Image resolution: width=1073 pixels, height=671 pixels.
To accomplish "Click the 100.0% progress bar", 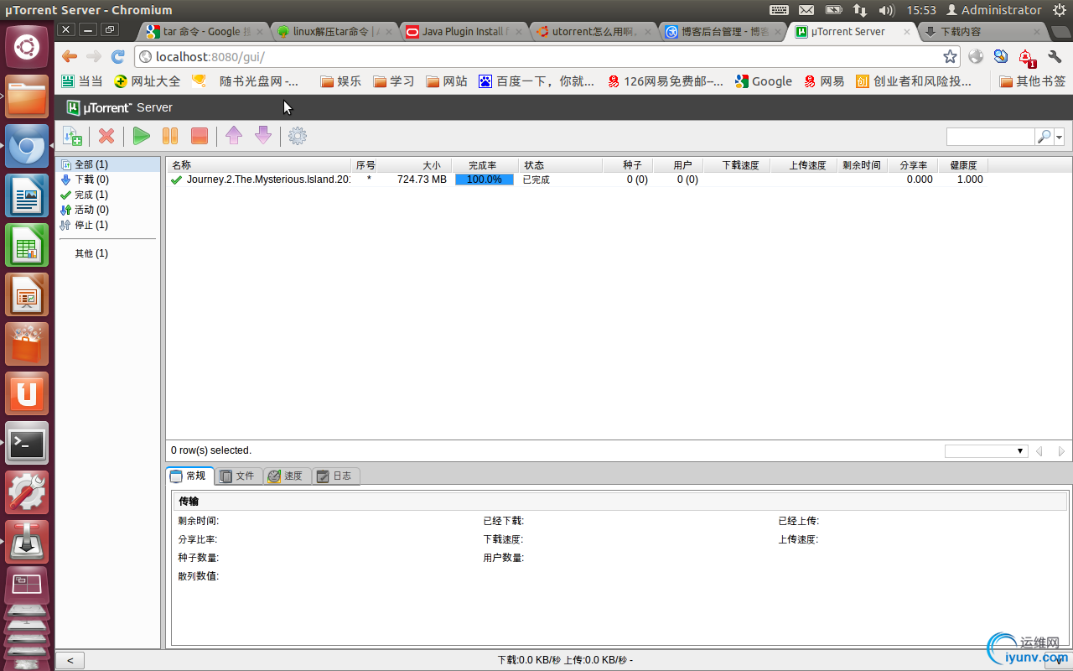I will (x=485, y=179).
